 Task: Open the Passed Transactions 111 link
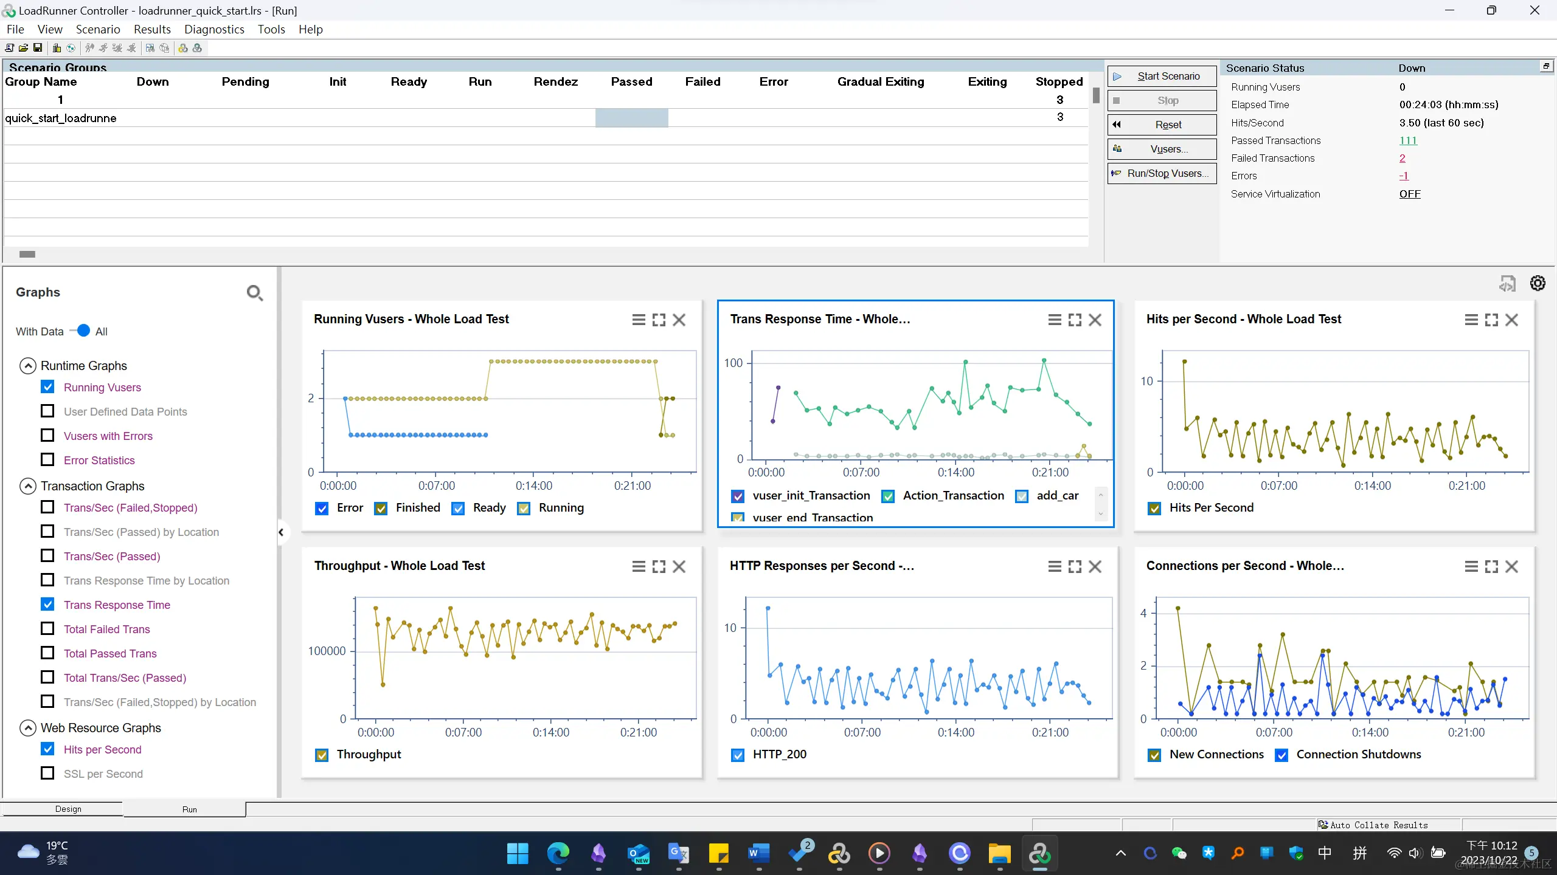pos(1408,140)
